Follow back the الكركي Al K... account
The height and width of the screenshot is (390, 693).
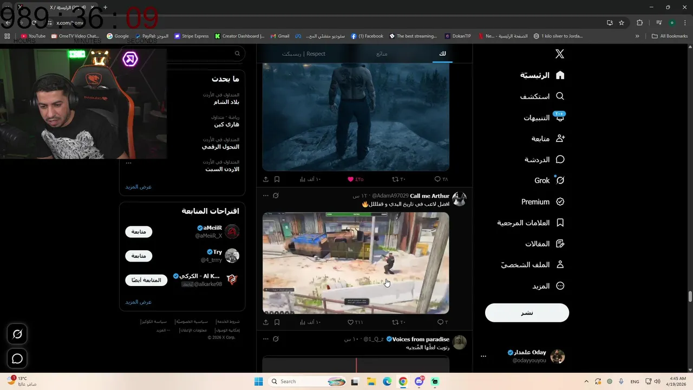pos(146,280)
